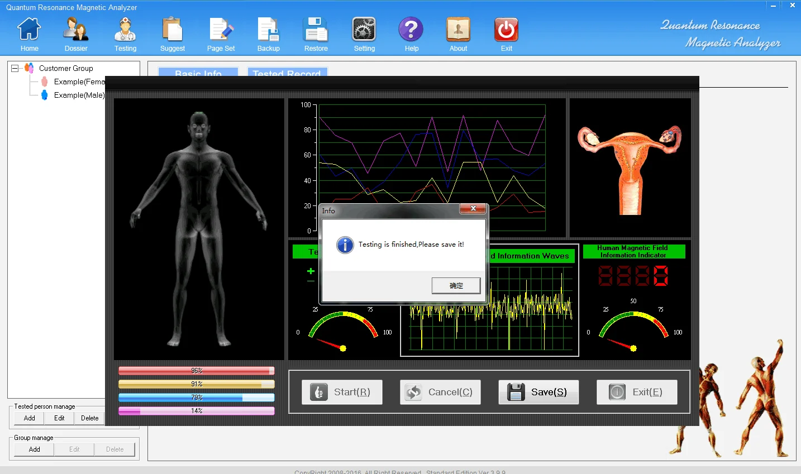Open the Dossier icon

[76, 30]
